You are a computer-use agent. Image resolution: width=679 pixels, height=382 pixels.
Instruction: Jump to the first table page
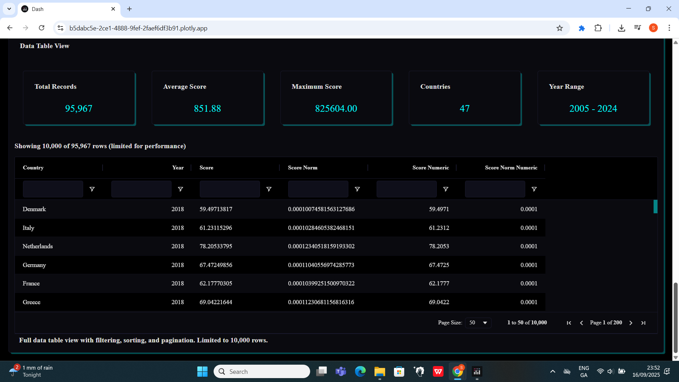tap(569, 323)
